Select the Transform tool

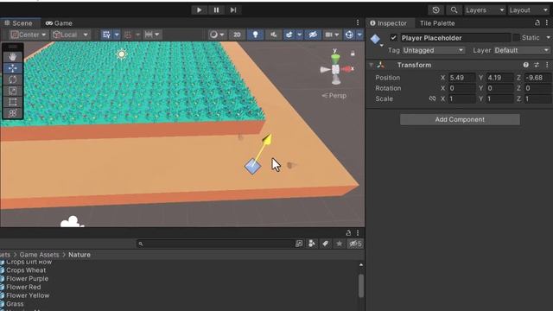coord(13,113)
